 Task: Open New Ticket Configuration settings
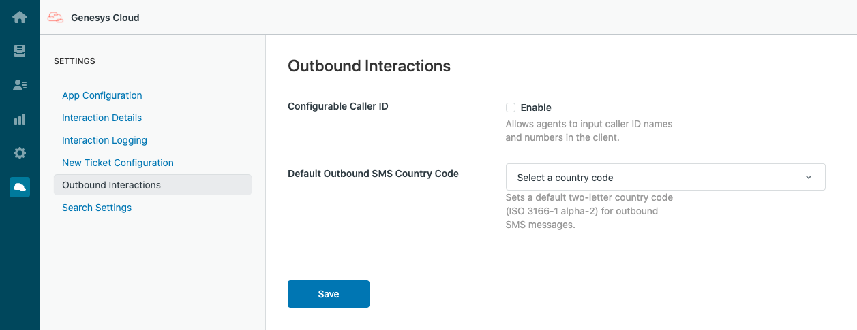[x=118, y=163]
